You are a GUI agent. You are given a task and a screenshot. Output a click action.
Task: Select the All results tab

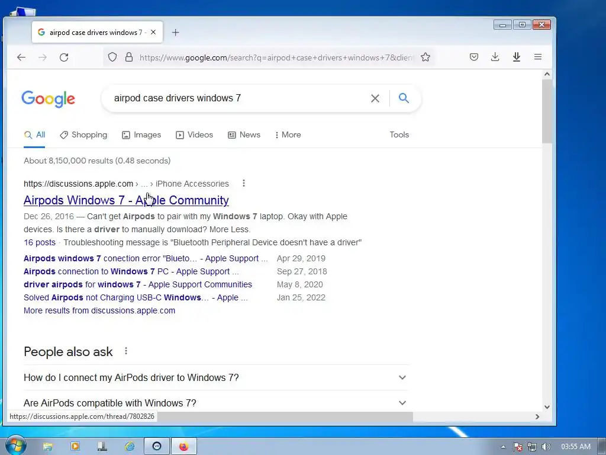tap(34, 134)
